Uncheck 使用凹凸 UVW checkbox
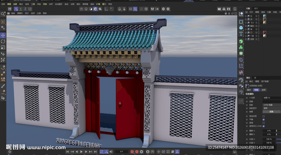The width and height of the screenshot is (281, 155). [263, 126]
